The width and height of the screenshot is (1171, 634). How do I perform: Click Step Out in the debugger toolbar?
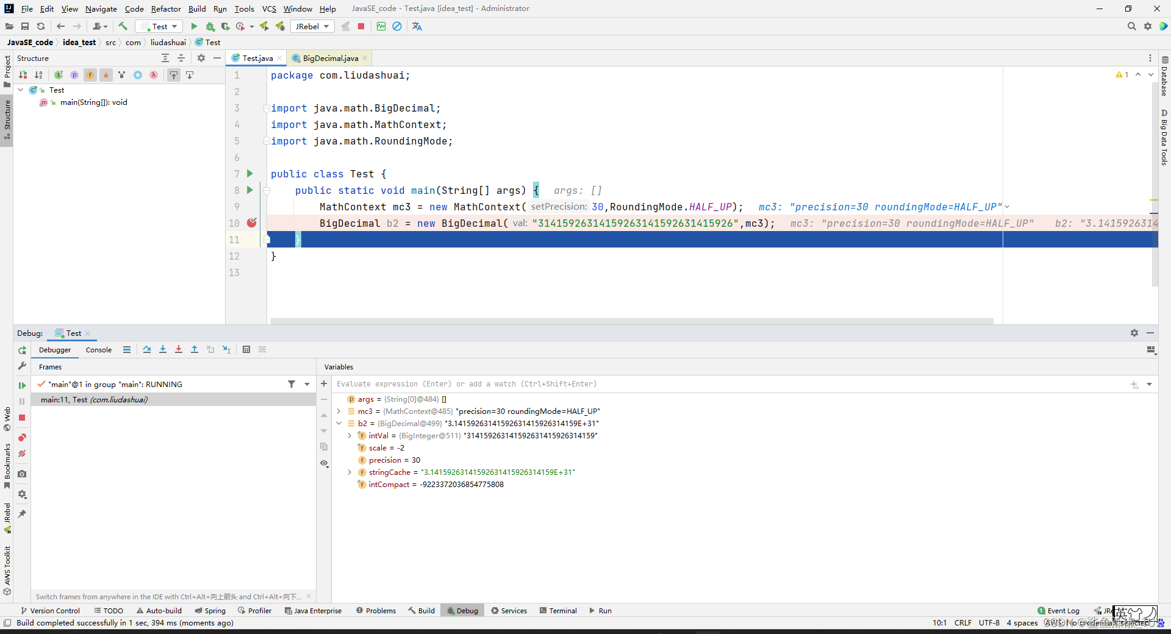click(195, 349)
